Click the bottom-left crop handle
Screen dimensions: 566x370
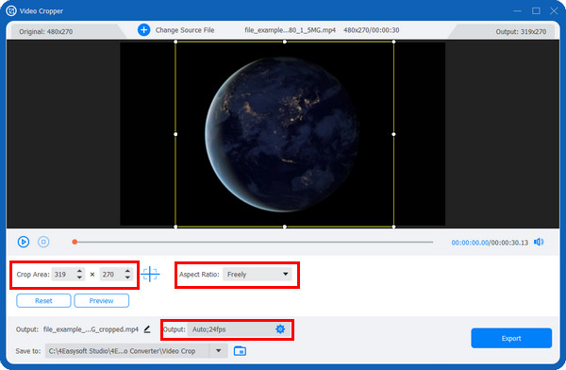point(175,227)
